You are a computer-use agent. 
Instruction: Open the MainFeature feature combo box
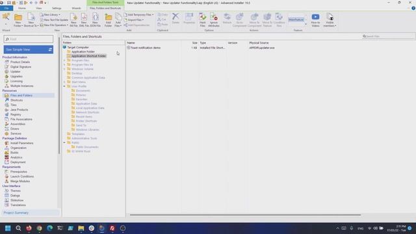coord(298,19)
